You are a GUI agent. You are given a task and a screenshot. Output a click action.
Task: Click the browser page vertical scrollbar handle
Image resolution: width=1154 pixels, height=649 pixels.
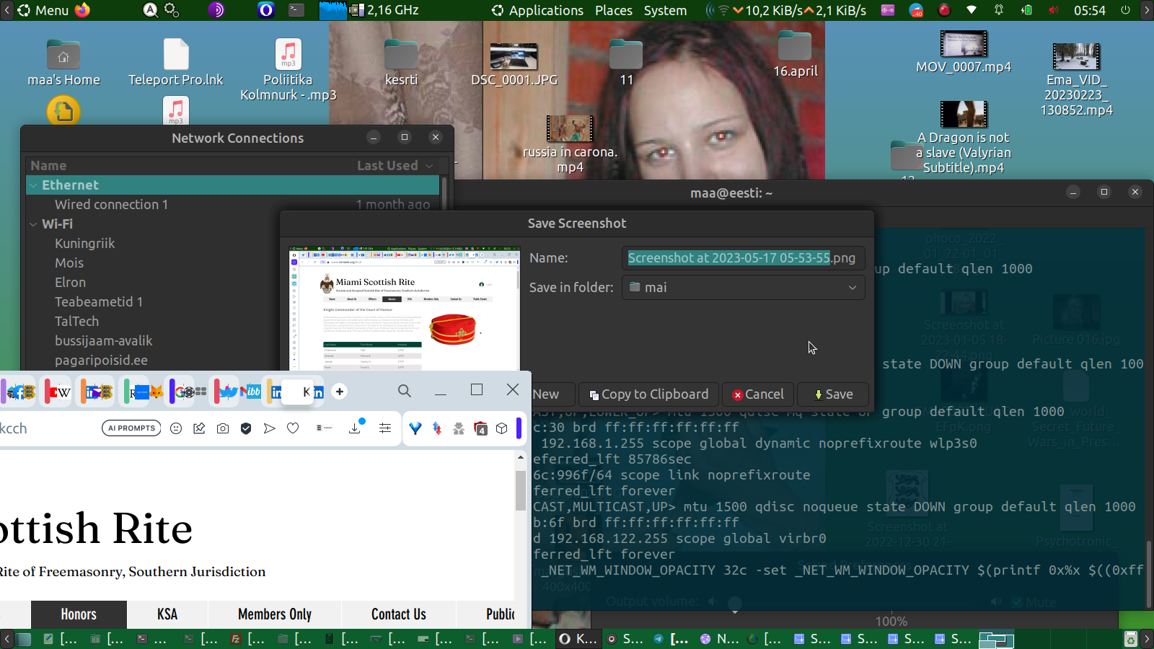[x=520, y=490]
